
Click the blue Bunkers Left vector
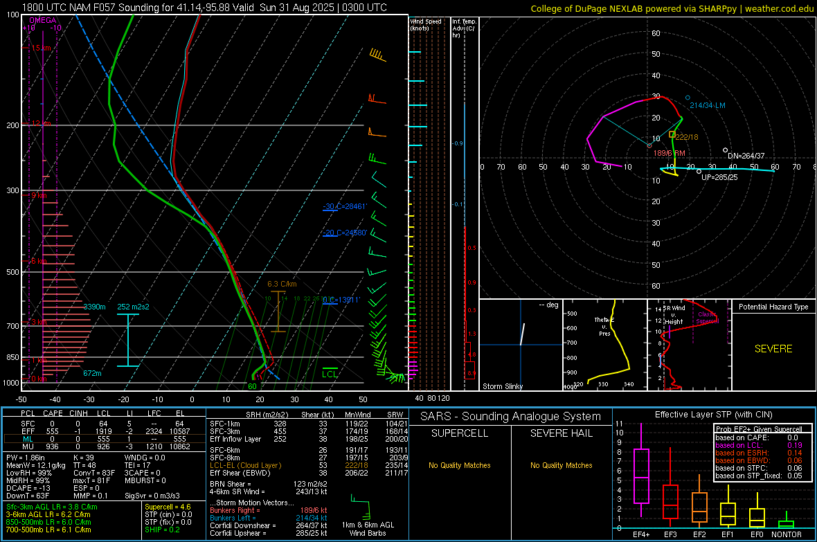[269, 518]
